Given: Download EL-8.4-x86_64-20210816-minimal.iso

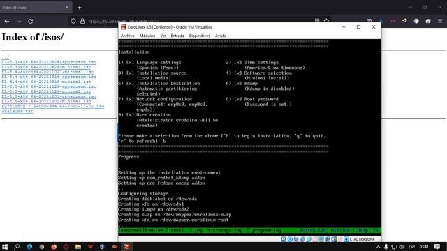Looking at the screenshot, I should pos(46,82).
